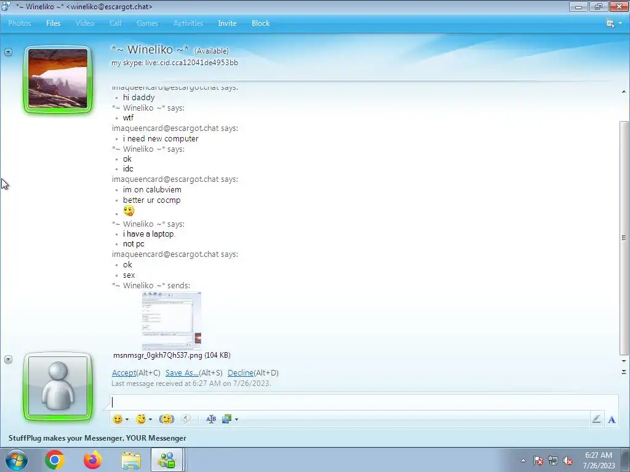Collapse your own display picture panel
The height and width of the screenshot is (472, 630).
(8, 359)
